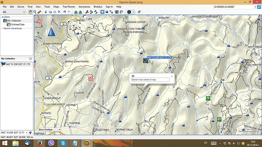Click the Redo arrow icon

click(69, 12)
